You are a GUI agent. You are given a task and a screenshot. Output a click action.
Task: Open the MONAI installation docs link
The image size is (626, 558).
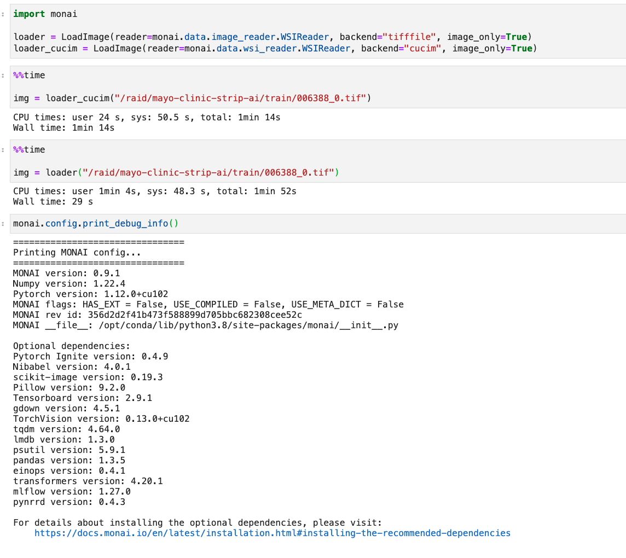[x=273, y=533]
